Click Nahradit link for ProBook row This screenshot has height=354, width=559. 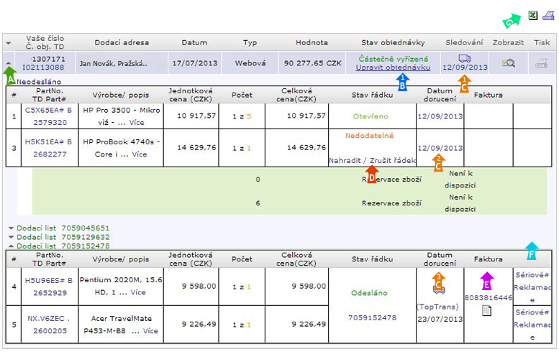(x=345, y=160)
